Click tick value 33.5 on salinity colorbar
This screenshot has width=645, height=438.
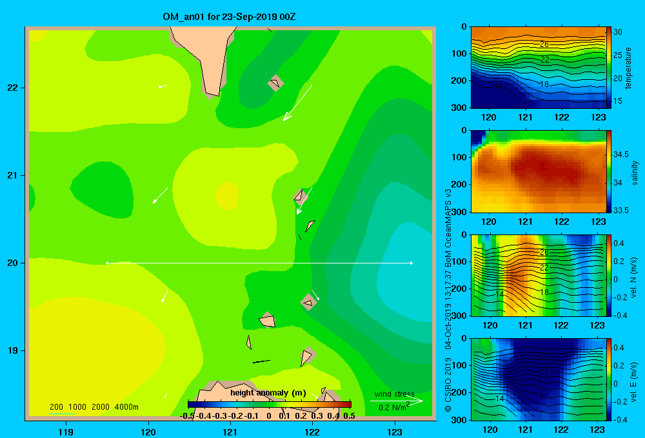(x=620, y=211)
